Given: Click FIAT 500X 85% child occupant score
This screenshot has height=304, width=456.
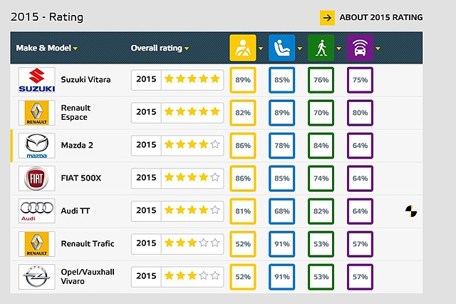Looking at the screenshot, I should pyautogui.click(x=282, y=178).
